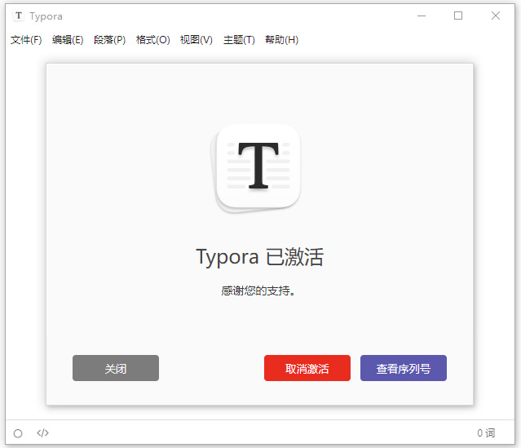Click the Typora logo in dialog

pos(256,168)
